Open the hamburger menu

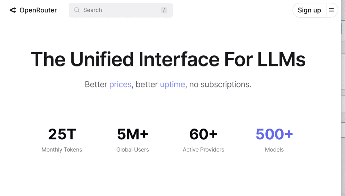pyautogui.click(x=331, y=10)
